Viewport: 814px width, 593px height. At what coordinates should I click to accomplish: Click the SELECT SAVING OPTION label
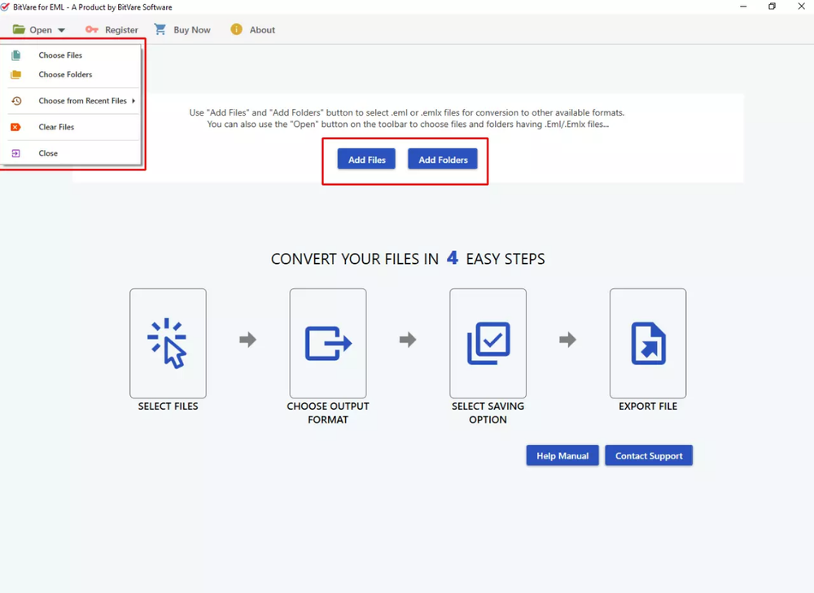[x=488, y=413]
